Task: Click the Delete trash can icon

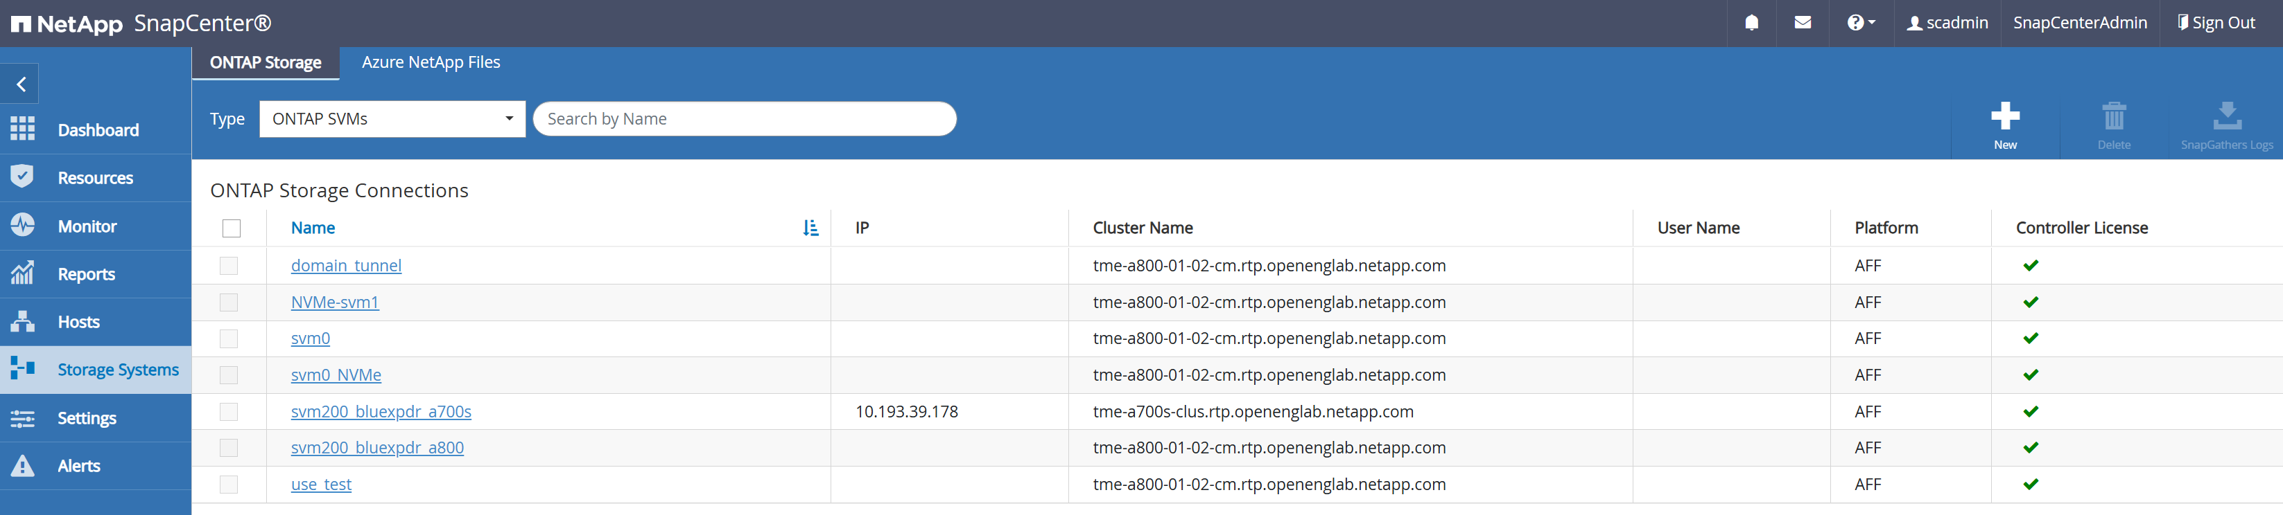Action: click(x=2113, y=117)
